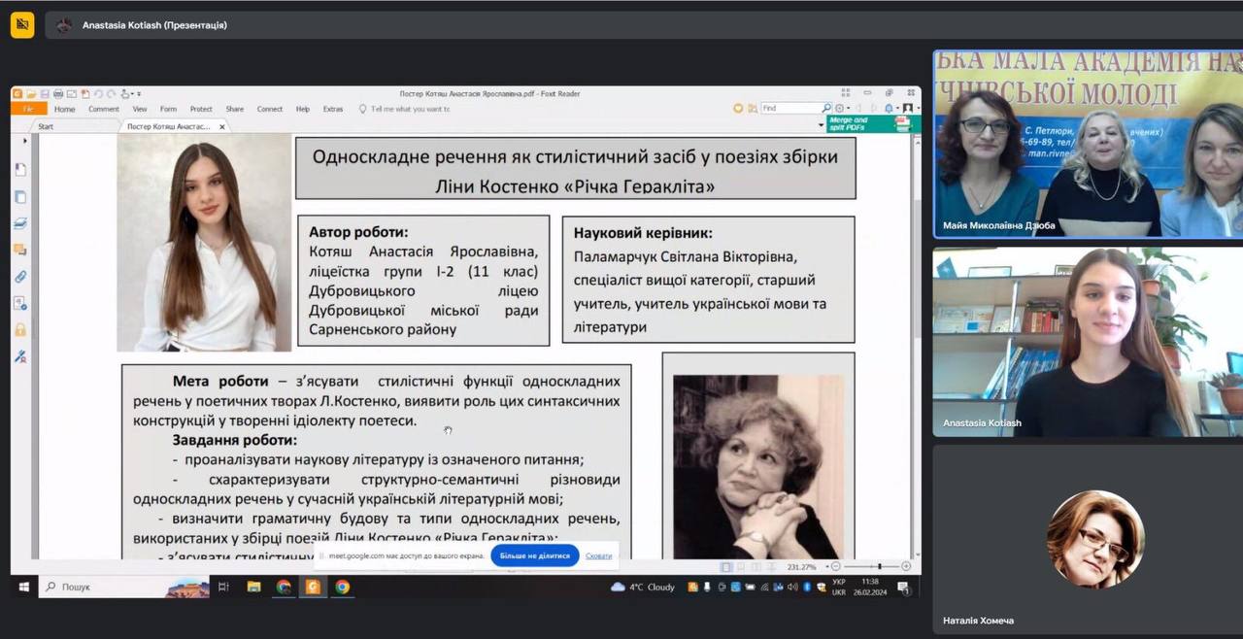Open the Windows Start menu
This screenshot has height=639, width=1243.
point(23,587)
